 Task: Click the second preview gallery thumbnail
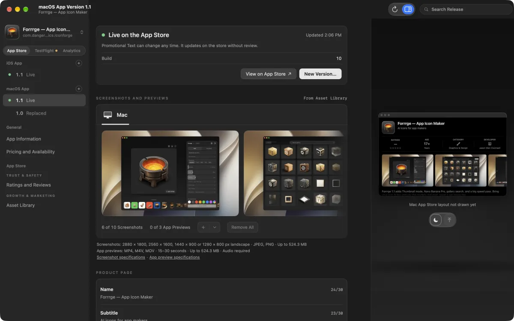click(460, 170)
